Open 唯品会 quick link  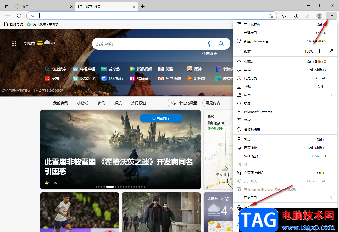point(139,78)
